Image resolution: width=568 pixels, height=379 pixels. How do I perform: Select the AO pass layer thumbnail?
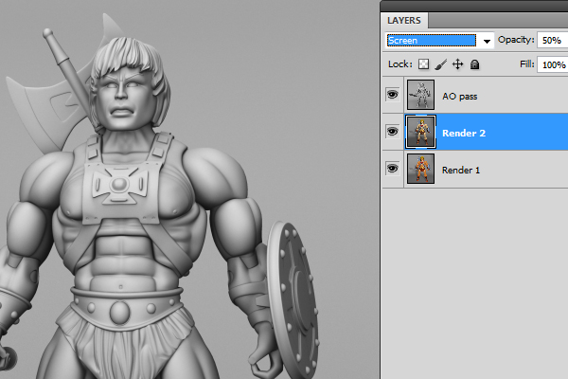420,95
